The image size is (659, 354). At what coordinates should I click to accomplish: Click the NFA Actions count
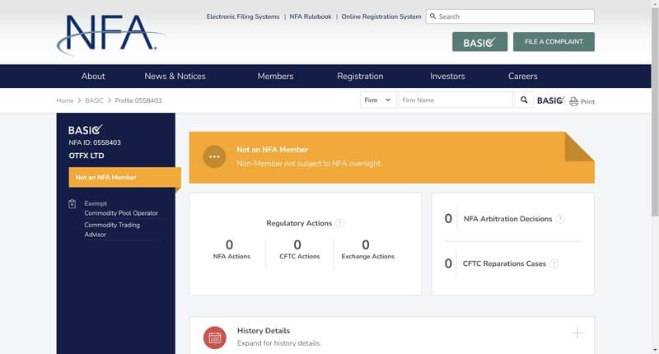point(230,245)
